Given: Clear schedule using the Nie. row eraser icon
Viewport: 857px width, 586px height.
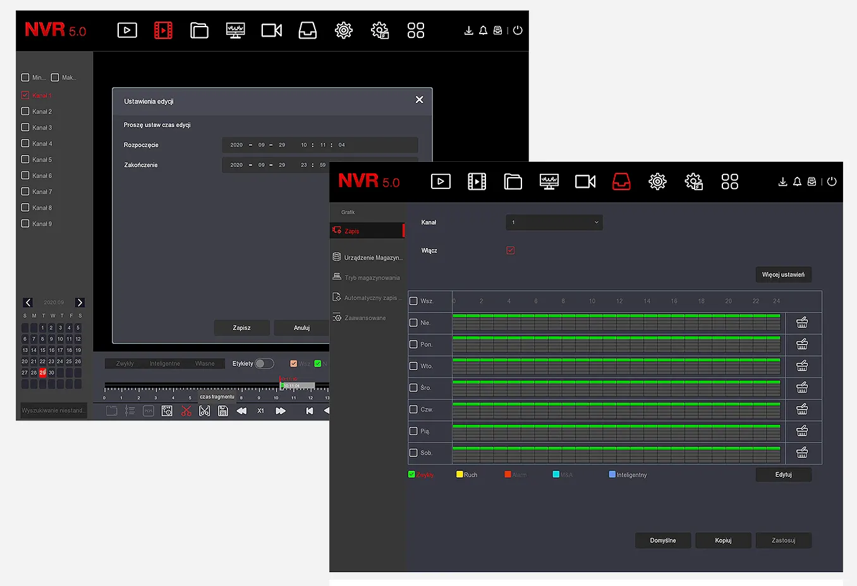Looking at the screenshot, I should 802,323.
